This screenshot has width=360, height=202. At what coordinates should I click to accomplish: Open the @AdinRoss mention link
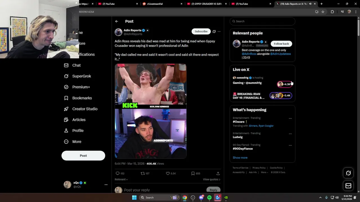pyautogui.click(x=249, y=54)
